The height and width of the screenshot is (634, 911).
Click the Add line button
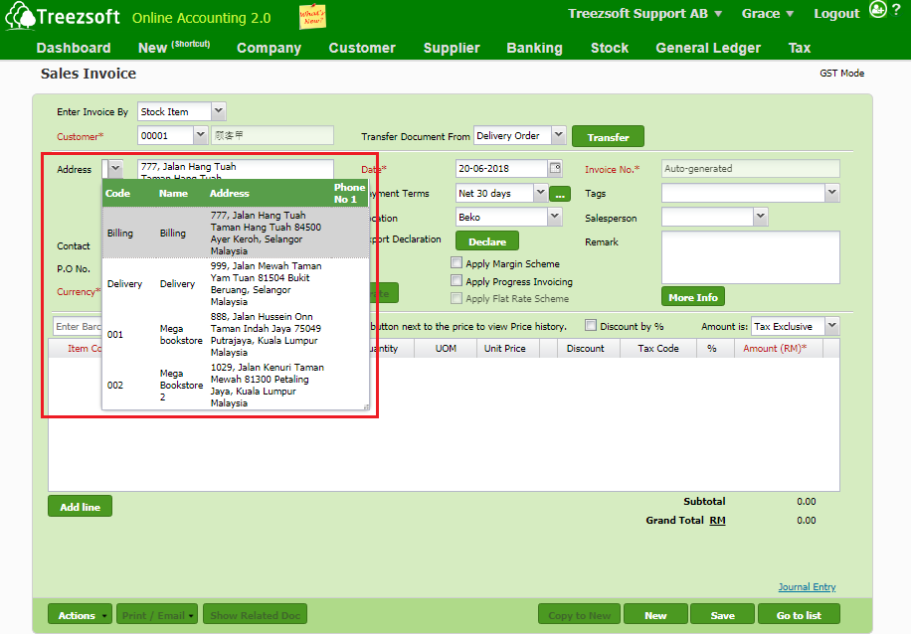(81, 506)
